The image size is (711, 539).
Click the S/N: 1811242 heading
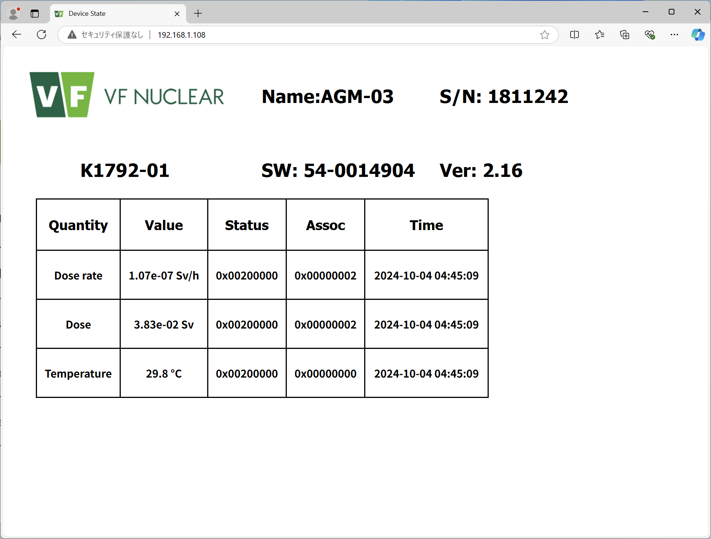(504, 97)
